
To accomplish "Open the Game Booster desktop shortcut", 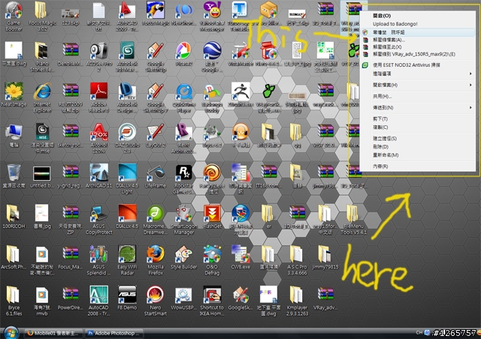I will point(14,16).
